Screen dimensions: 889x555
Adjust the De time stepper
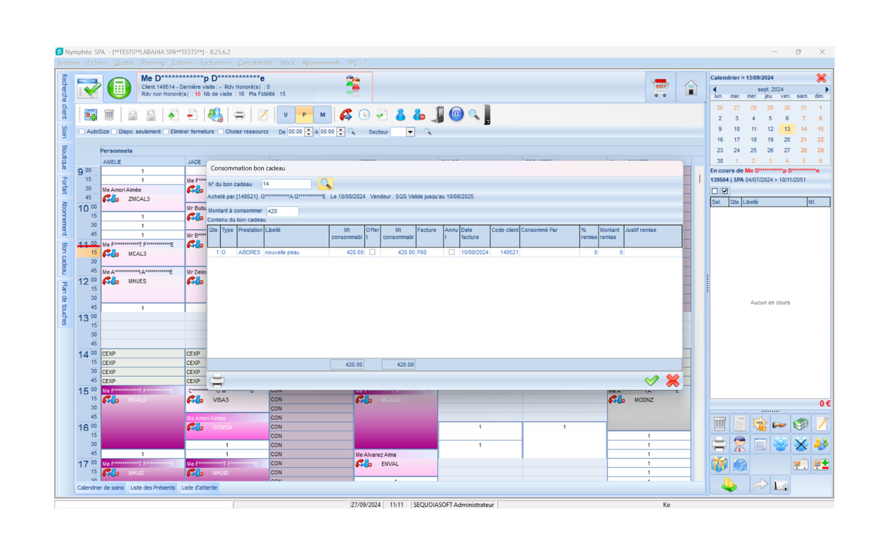coord(309,132)
